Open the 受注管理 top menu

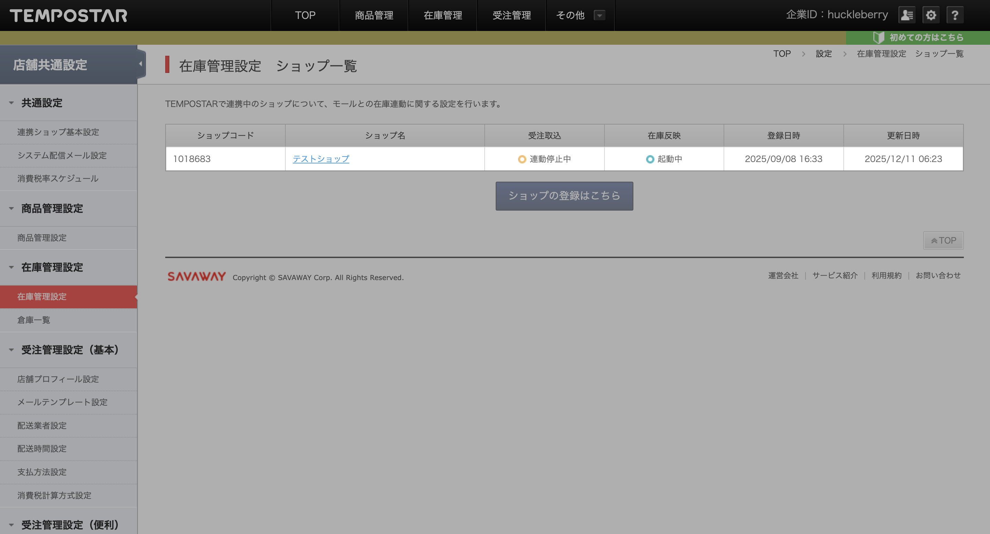[x=512, y=15]
